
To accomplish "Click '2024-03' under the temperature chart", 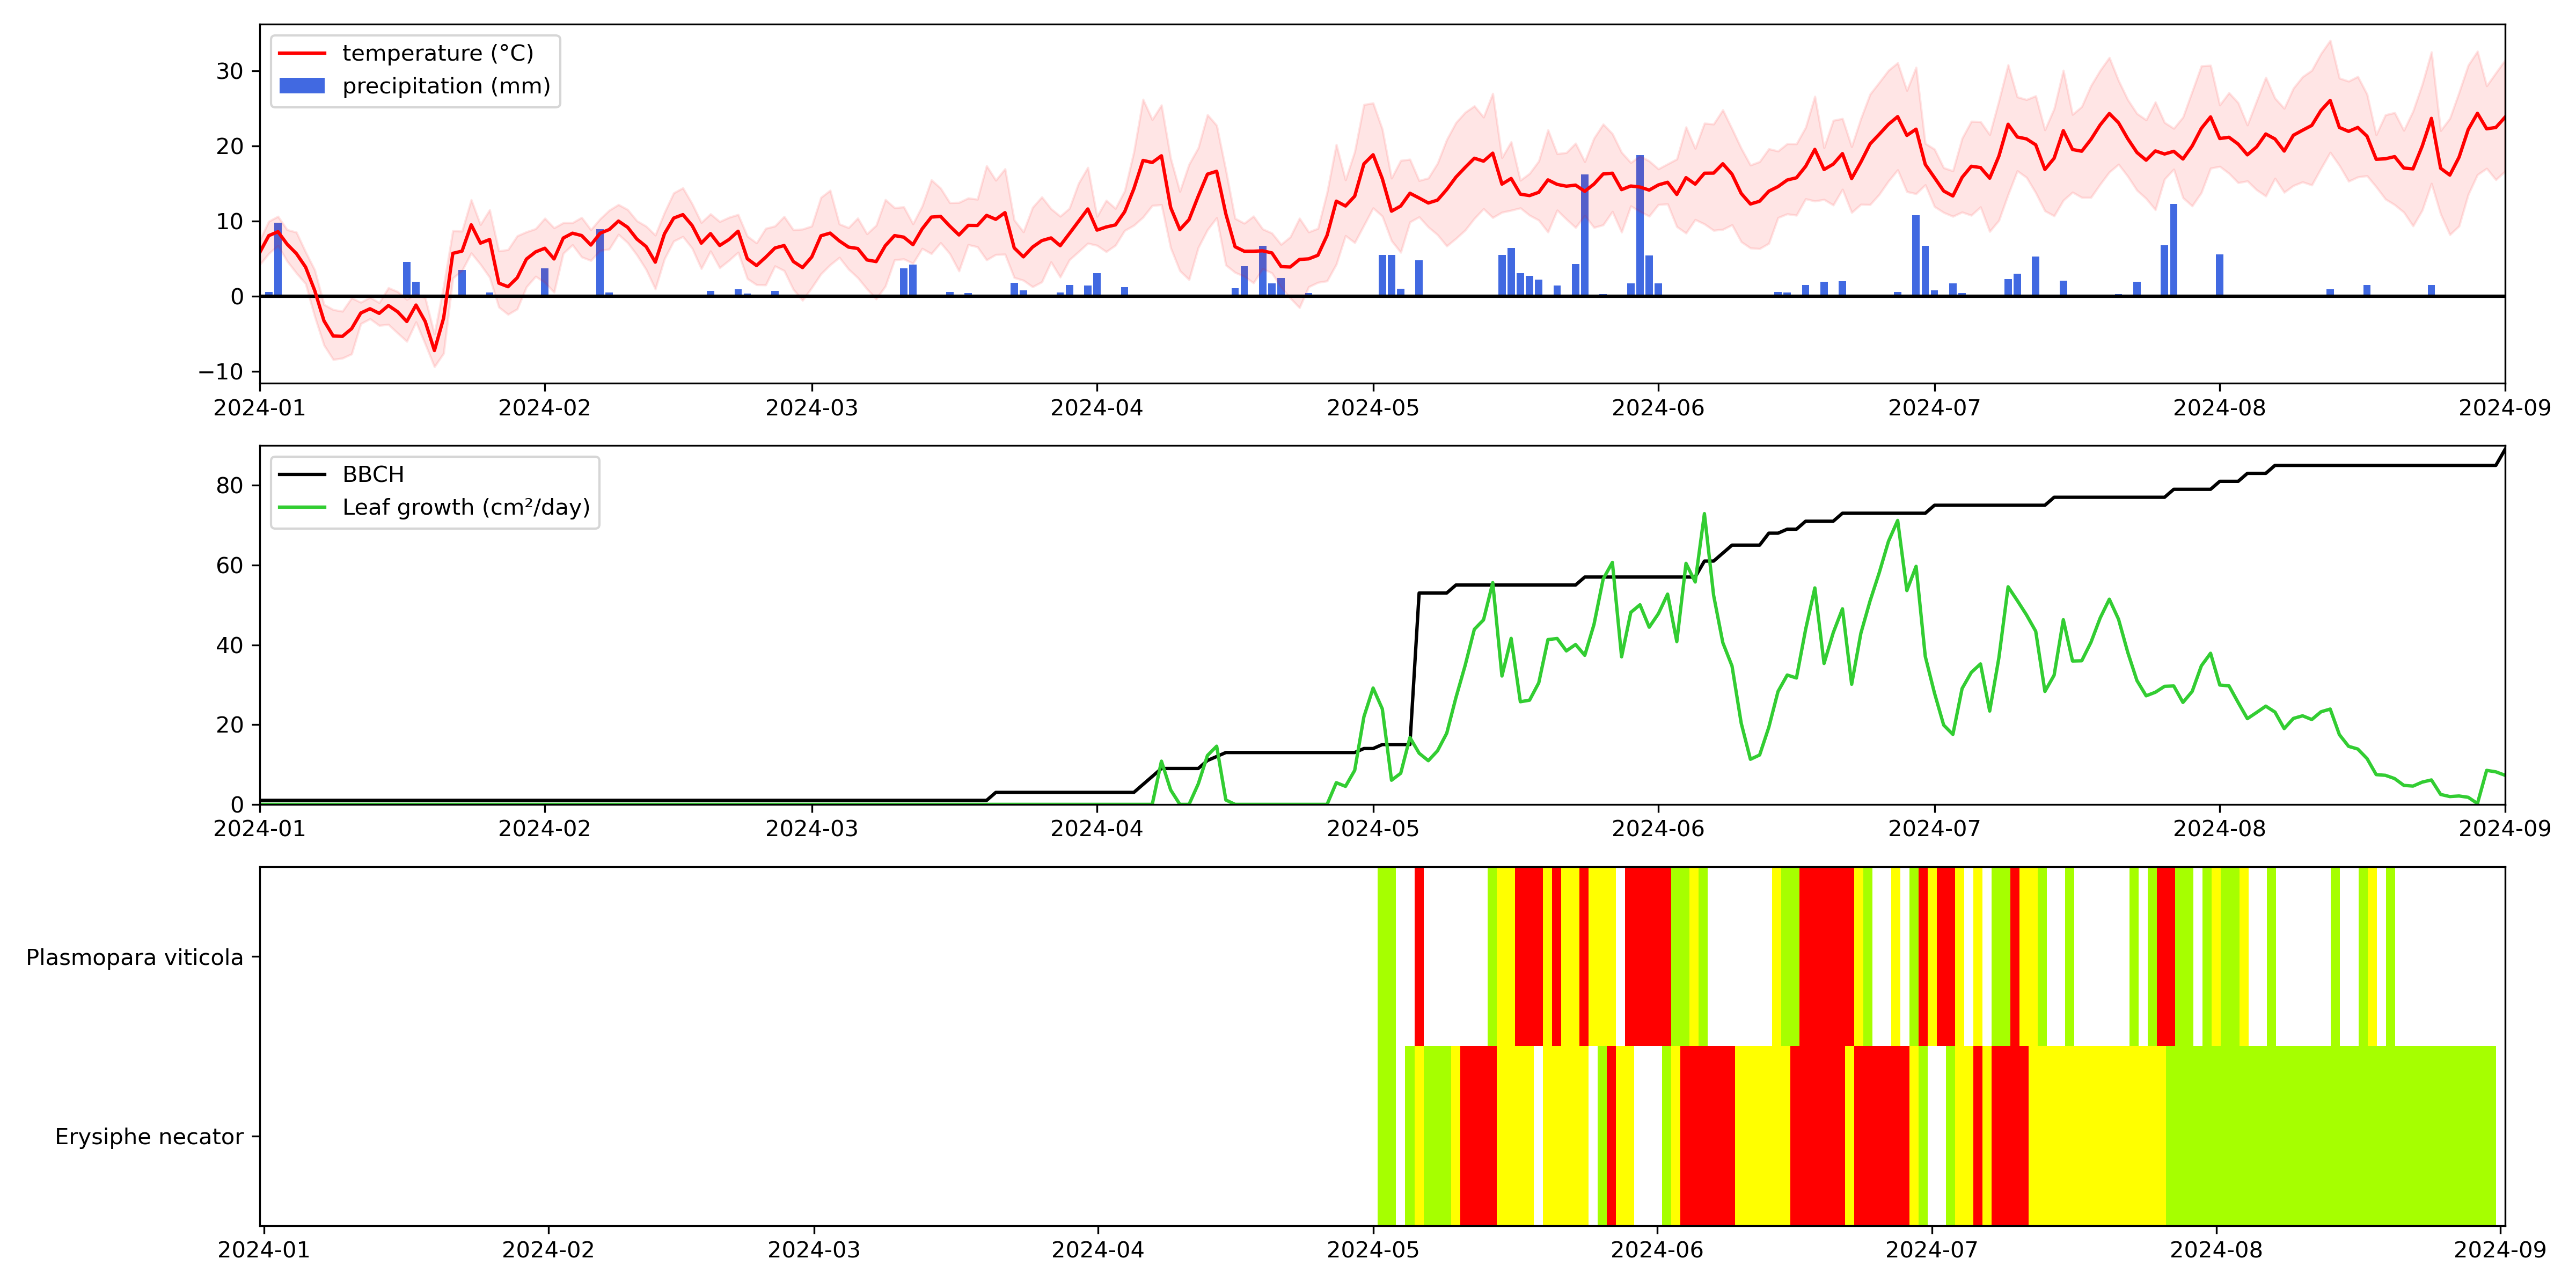I will 812,408.
